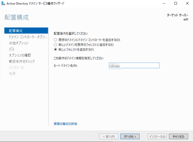193x142 pixels.
Task: Click the < 前へ(P) button
Action: tap(109, 137)
